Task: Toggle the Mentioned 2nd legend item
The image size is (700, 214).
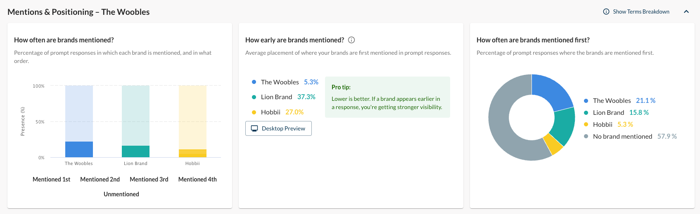Action: click(x=100, y=179)
